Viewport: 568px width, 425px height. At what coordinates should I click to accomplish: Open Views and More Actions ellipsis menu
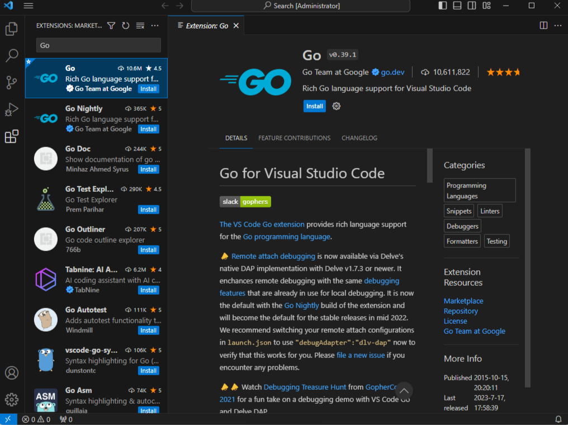155,26
